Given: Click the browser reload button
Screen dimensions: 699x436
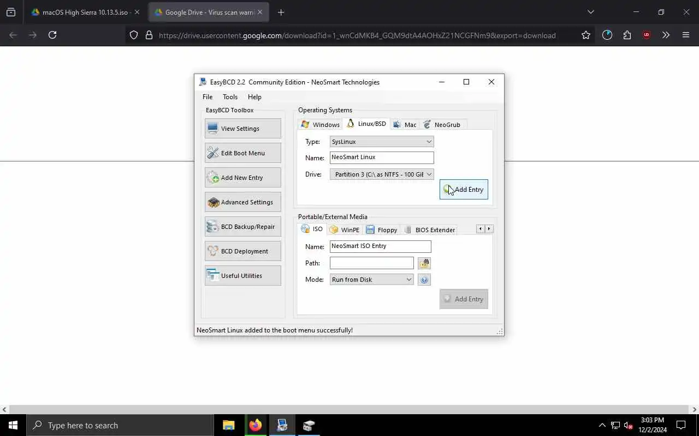Looking at the screenshot, I should click(52, 35).
